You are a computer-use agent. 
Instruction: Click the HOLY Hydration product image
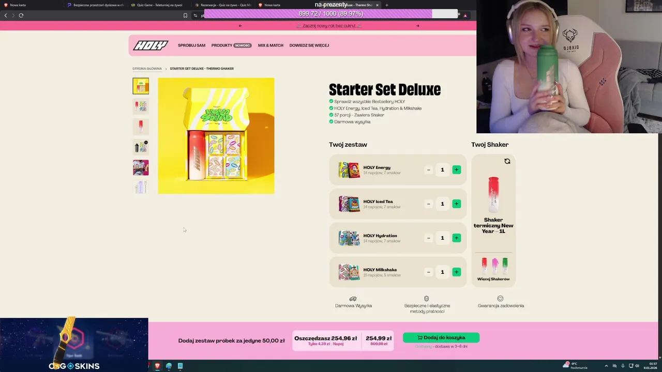(x=349, y=238)
